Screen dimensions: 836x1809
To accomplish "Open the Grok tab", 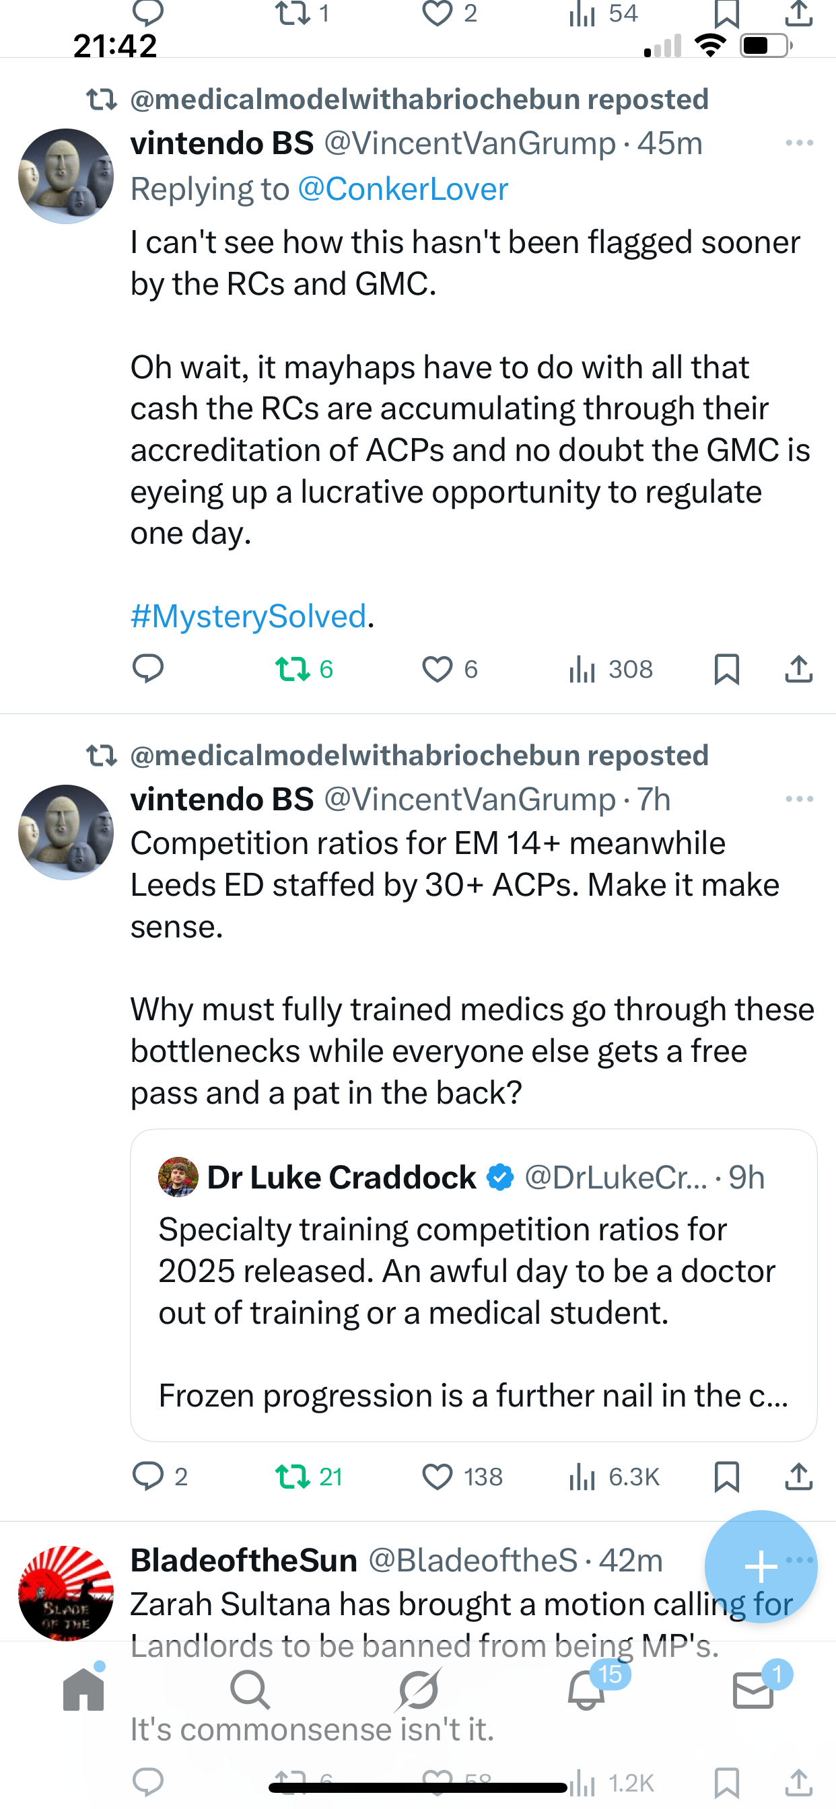I will pos(418,1689).
